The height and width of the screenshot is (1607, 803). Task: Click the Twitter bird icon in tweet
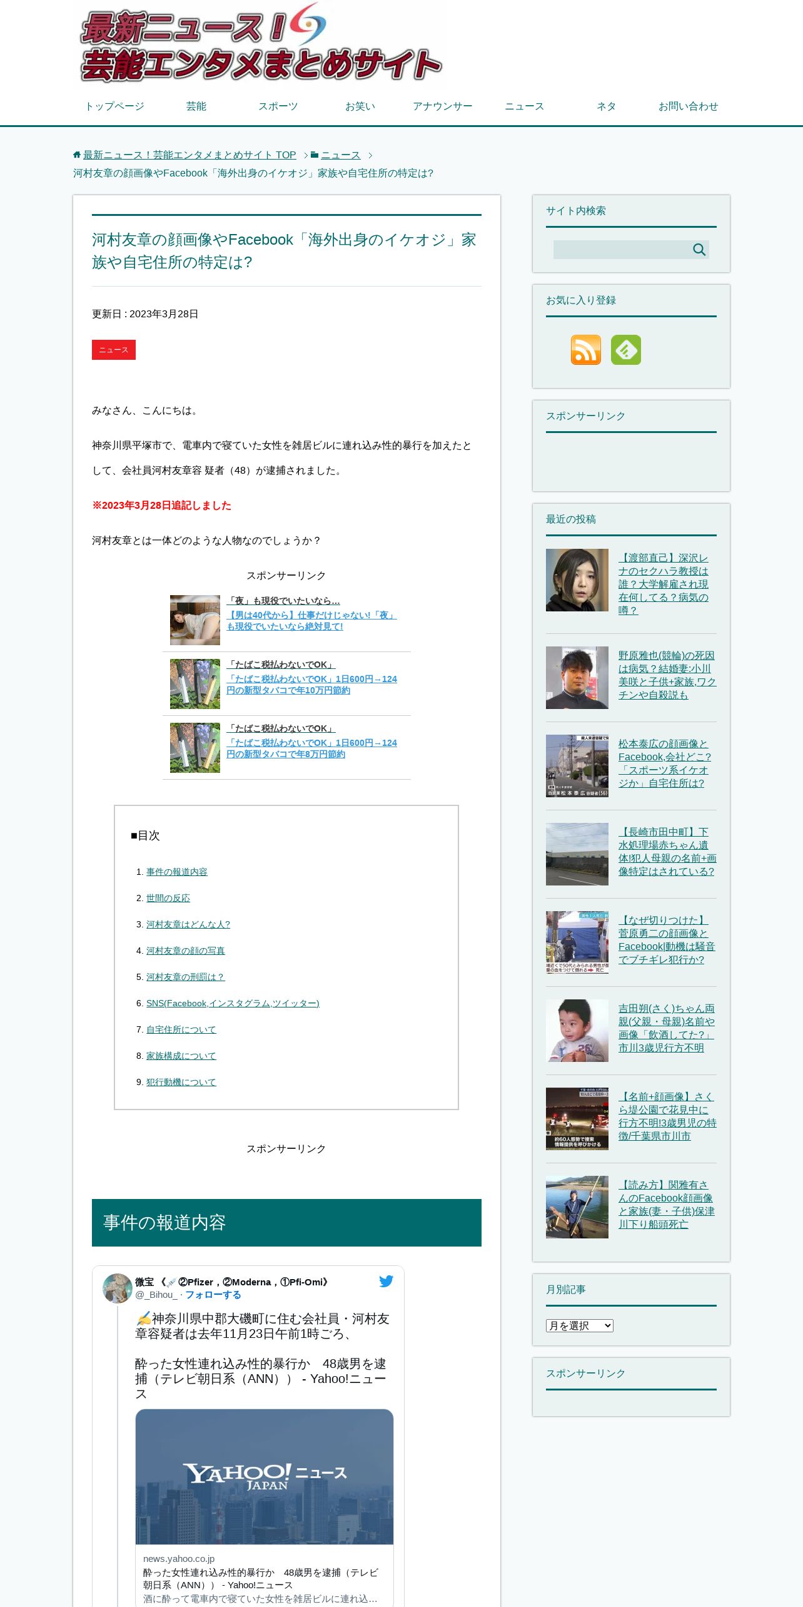pyautogui.click(x=386, y=1281)
